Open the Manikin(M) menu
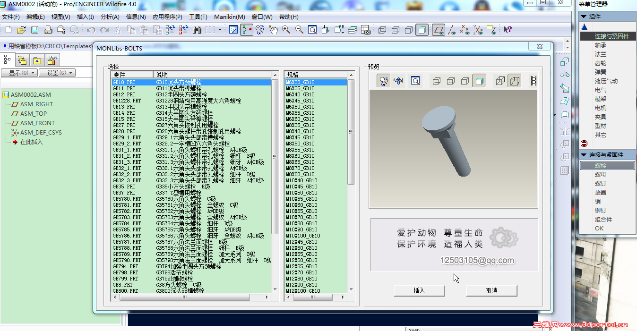The height and width of the screenshot is (331, 637). 230,17
